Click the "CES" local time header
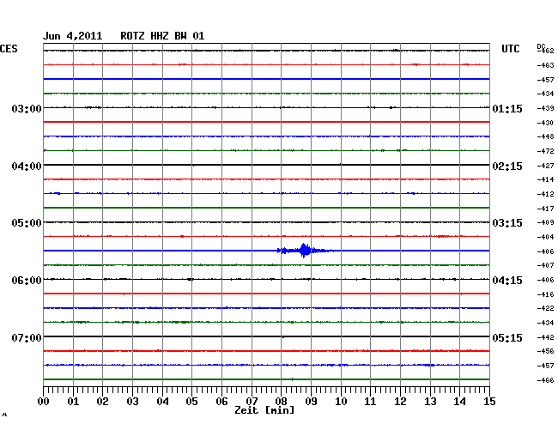The width and height of the screenshot is (558, 424). click(9, 49)
